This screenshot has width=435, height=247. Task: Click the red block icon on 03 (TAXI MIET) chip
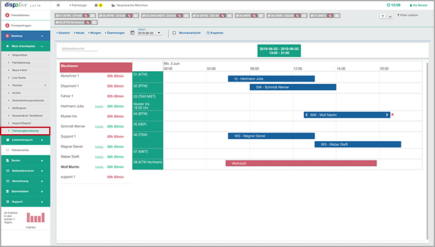tap(180, 16)
